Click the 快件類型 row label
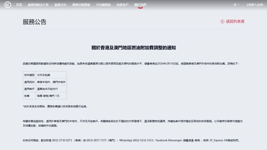Screen dimensions: 267x150 pos(29,75)
